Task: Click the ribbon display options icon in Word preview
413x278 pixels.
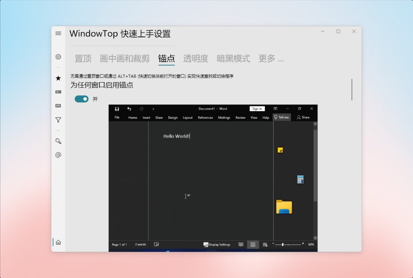Action: (275, 108)
